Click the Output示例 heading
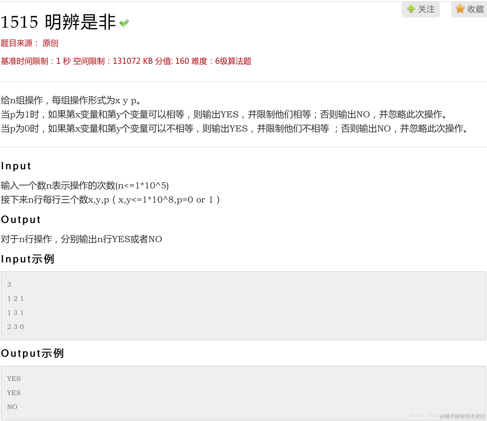 click(32, 353)
